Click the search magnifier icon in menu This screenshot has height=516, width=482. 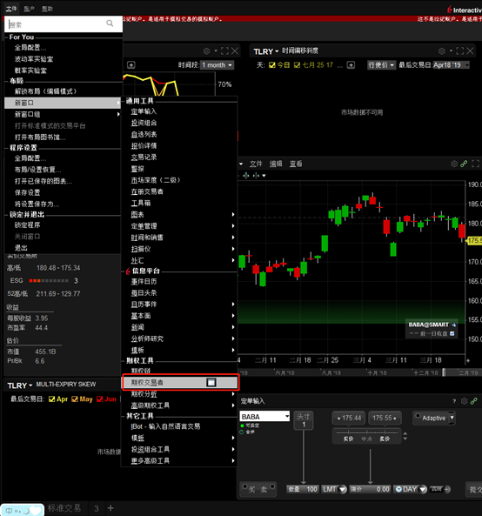click(110, 23)
